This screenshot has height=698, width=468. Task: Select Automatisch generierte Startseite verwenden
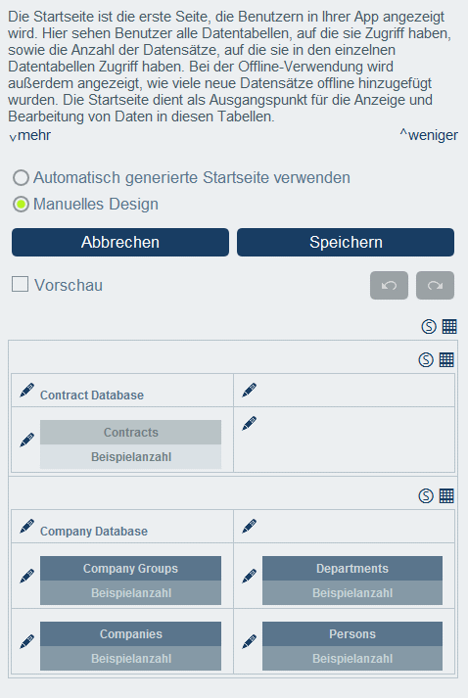click(x=21, y=177)
